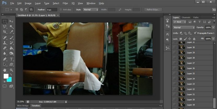Click the foreground color swatch
The height and width of the screenshot is (109, 217).
[x=6, y=76]
